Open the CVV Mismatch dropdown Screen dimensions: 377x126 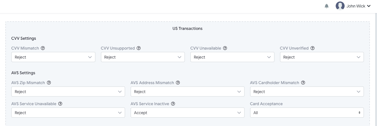(x=53, y=57)
